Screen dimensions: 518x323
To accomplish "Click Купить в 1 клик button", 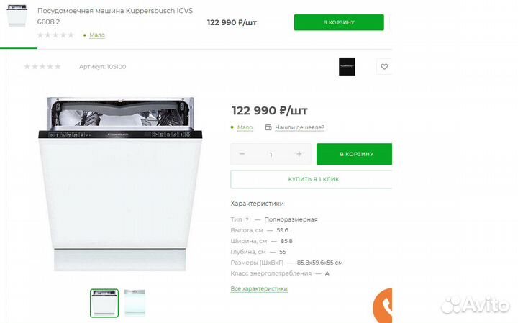I will (x=312, y=179).
